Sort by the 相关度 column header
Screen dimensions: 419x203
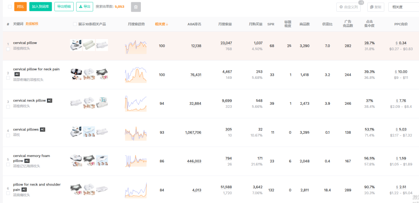pos(162,24)
